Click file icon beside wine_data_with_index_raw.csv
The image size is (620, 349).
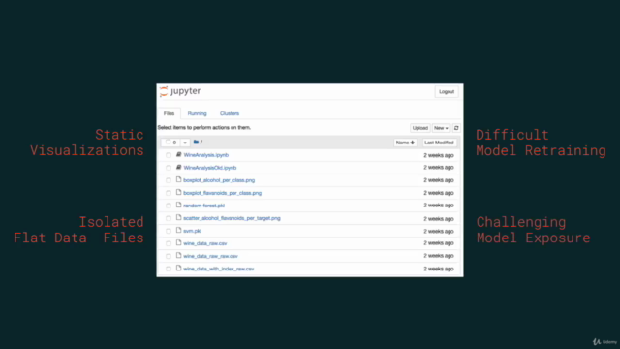[178, 269]
